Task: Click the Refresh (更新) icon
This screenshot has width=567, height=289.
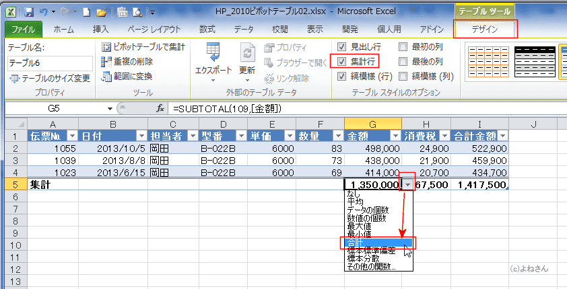Action: [247, 54]
